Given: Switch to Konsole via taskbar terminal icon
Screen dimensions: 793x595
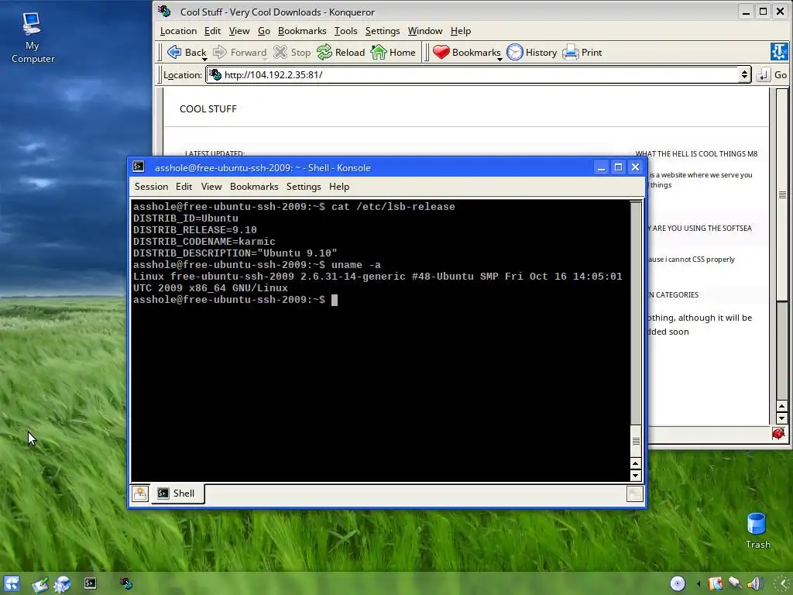Looking at the screenshot, I should tap(90, 583).
